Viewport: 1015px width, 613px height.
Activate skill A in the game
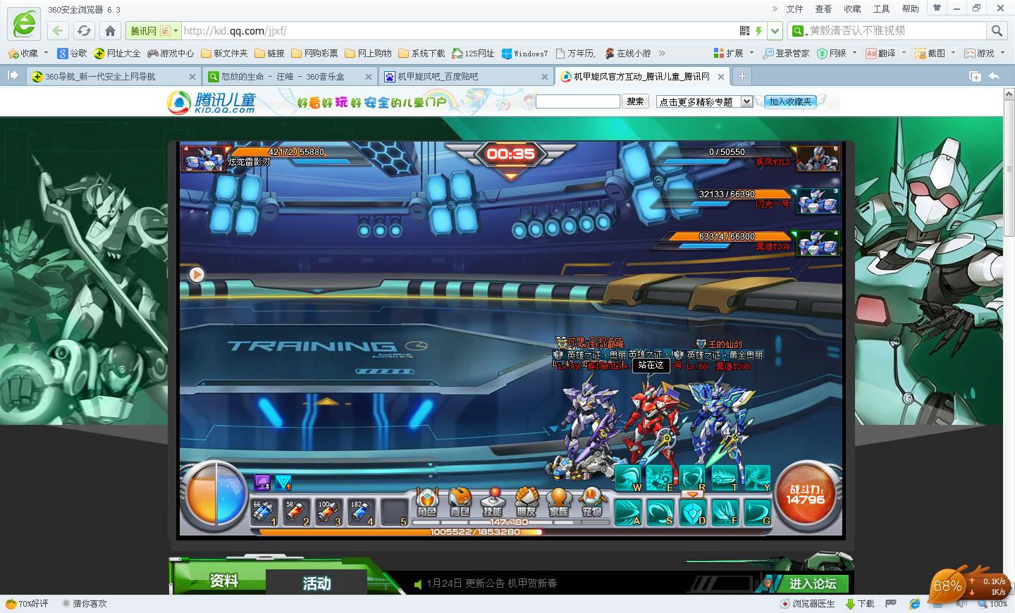click(x=628, y=512)
